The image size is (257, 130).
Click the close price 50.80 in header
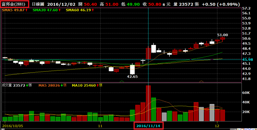coord(155,4)
